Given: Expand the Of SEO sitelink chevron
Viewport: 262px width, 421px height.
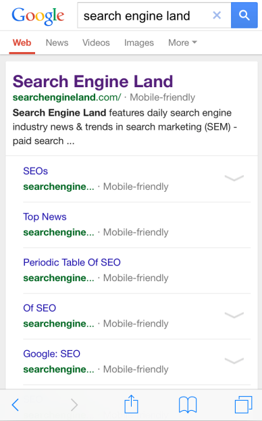Looking at the screenshot, I should click(x=234, y=315).
